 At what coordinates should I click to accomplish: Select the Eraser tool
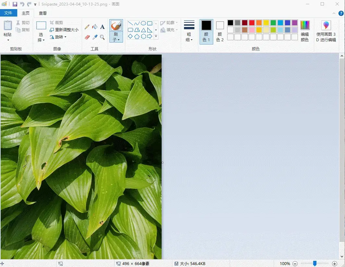[87, 37]
